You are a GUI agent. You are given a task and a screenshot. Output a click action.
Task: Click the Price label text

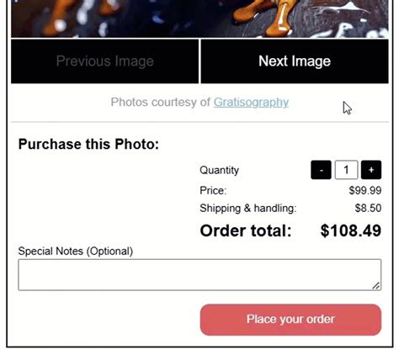(213, 191)
